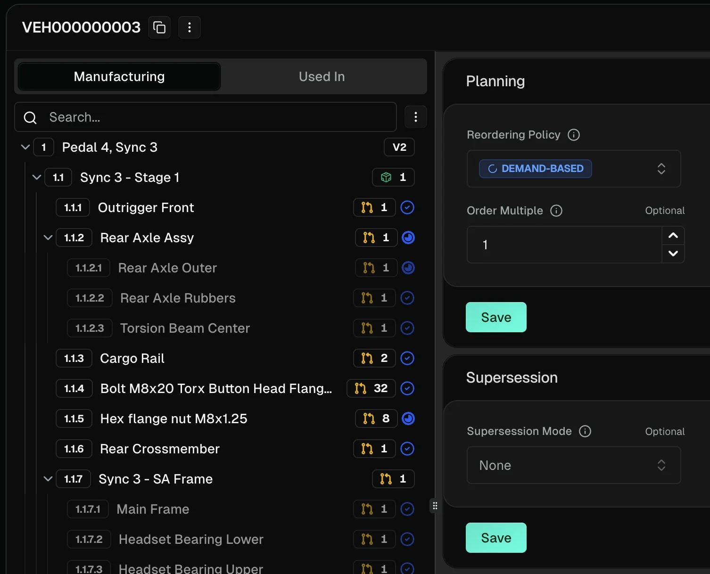Click the Order Multiple value field

[564, 245]
